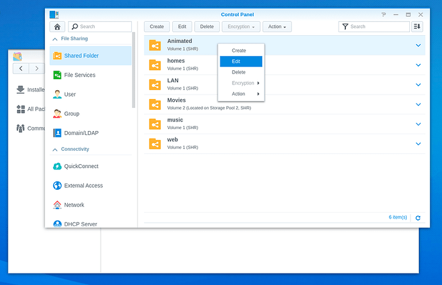
Task: Choose Create in the context menu
Action: coord(241,50)
